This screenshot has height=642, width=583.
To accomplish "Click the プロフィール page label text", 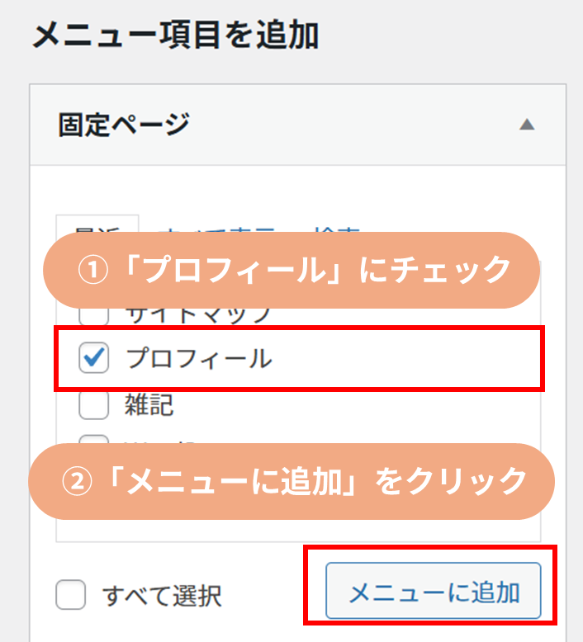I will click(x=198, y=358).
